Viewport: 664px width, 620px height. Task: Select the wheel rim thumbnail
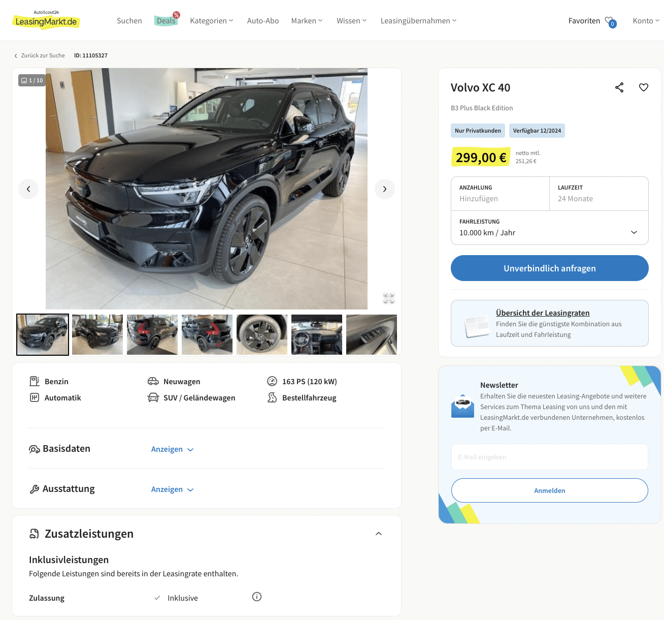coord(262,334)
